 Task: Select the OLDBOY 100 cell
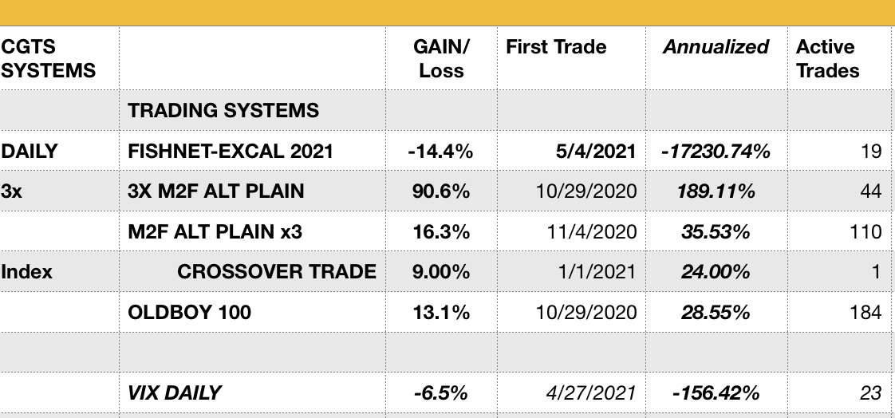[x=190, y=313]
